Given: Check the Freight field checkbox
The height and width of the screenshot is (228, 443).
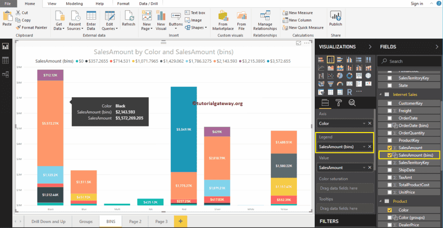Looking at the screenshot, I should pos(390,111).
